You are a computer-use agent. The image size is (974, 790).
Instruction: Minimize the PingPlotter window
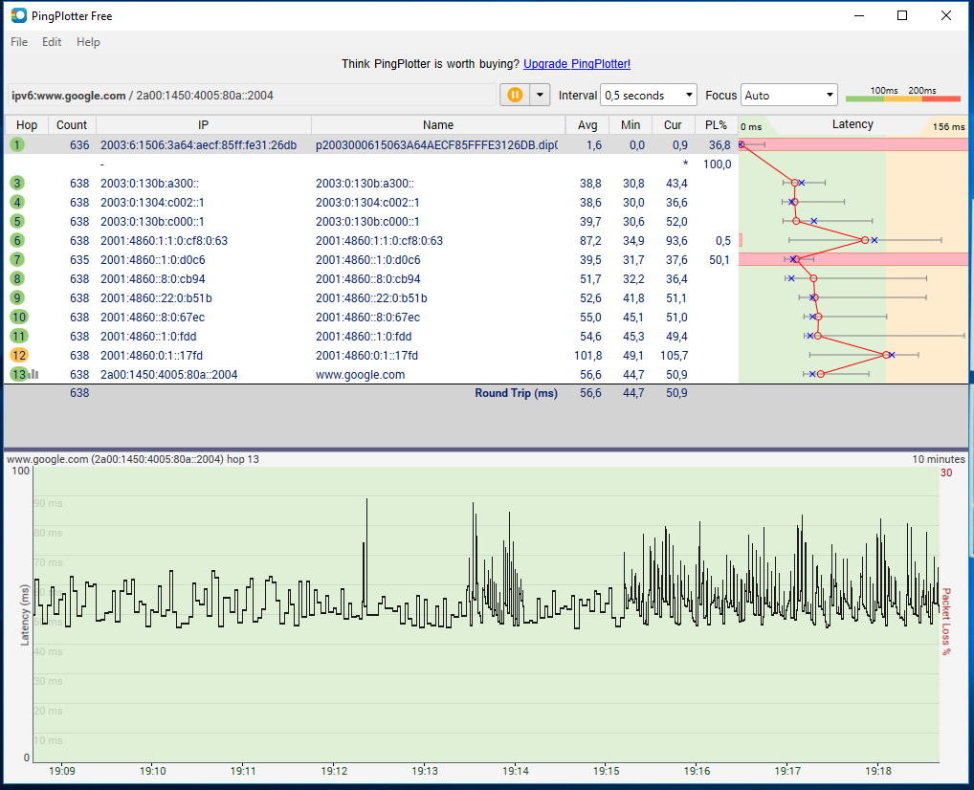859,15
